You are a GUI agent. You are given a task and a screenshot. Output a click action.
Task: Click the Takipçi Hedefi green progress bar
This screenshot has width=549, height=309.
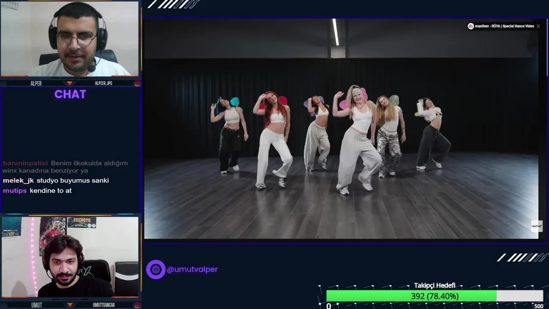pyautogui.click(x=411, y=296)
